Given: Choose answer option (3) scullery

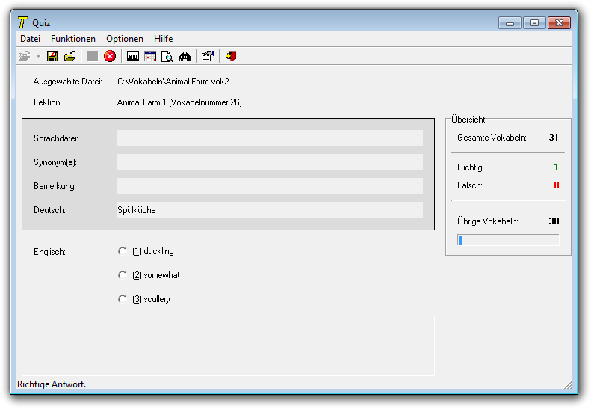Looking at the screenshot, I should coord(123,299).
